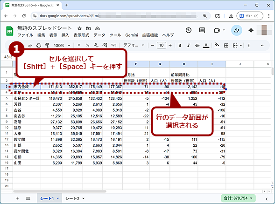Screen dimensions: 275x204
Task: Add a new sheet with plus button
Action: 17,198
